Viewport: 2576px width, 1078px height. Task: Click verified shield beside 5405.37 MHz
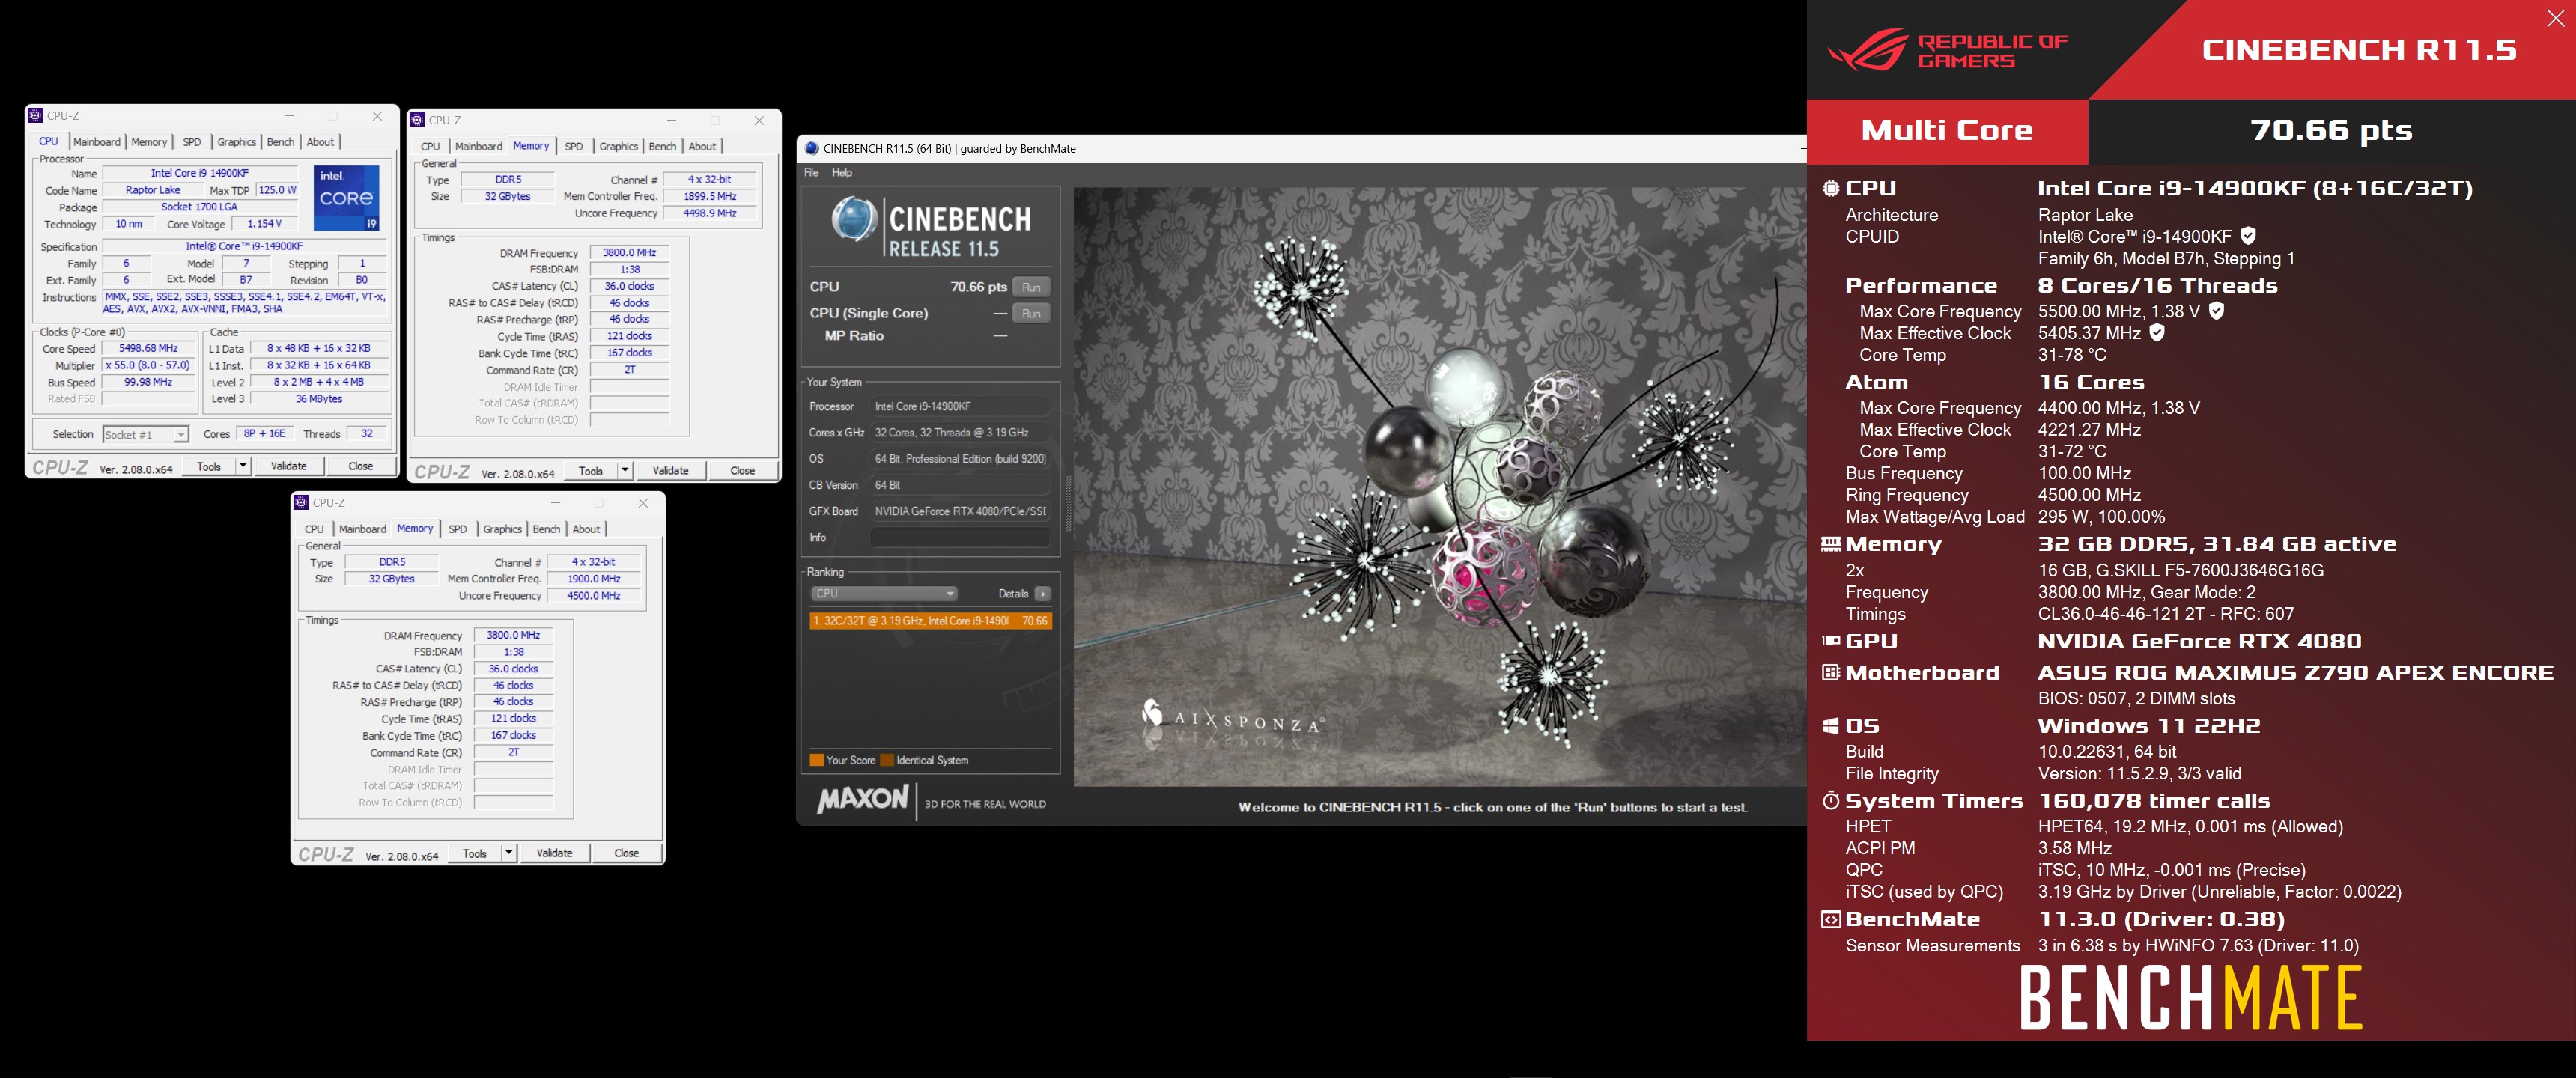click(2157, 333)
